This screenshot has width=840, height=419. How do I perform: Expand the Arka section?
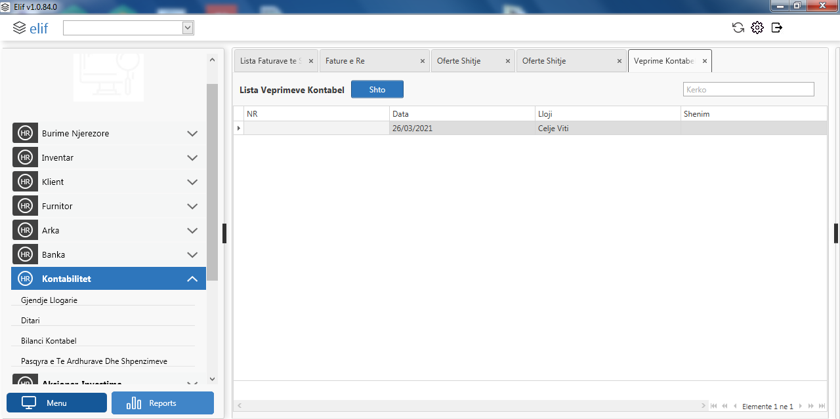(192, 230)
